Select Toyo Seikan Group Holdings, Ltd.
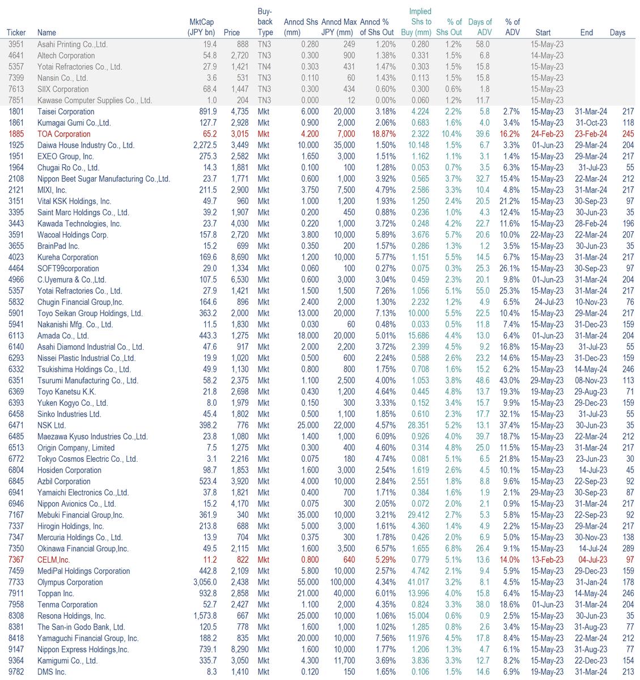Image resolution: width=640 pixels, height=680 pixels. 90,313
